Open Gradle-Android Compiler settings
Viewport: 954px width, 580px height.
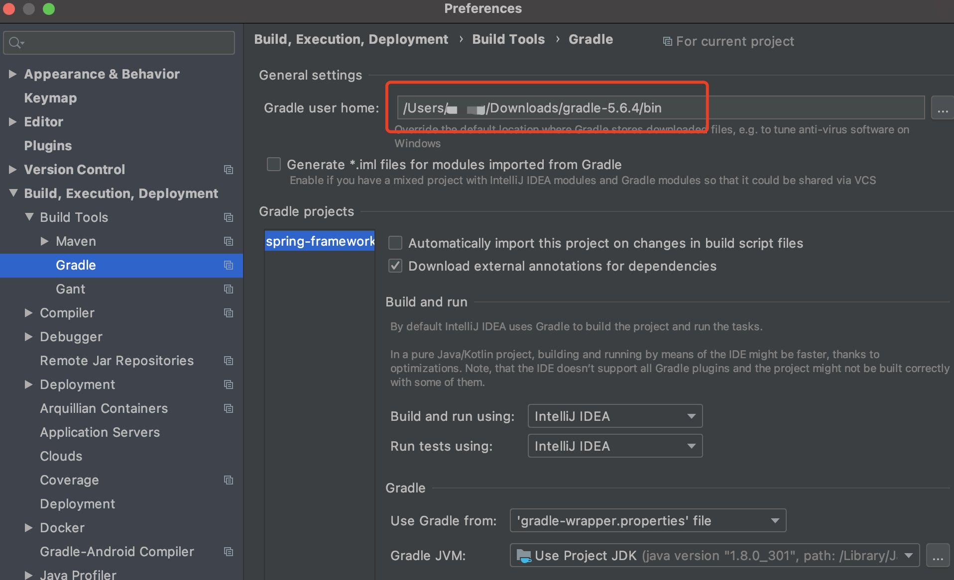[x=117, y=552]
